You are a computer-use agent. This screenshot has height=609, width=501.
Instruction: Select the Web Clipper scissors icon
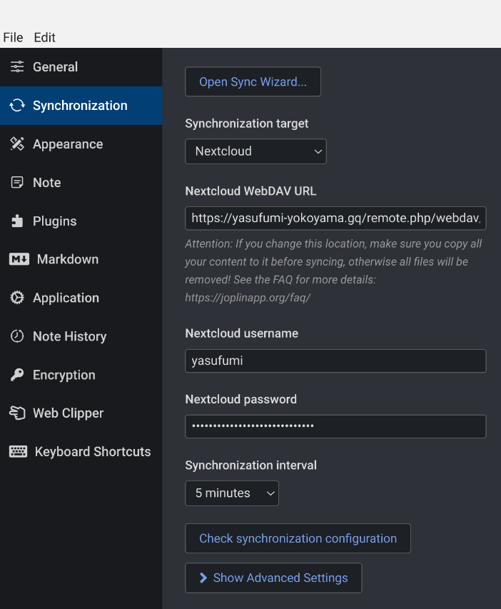(x=17, y=413)
